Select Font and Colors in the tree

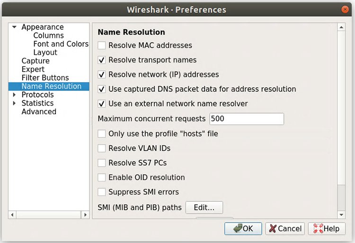coord(61,44)
